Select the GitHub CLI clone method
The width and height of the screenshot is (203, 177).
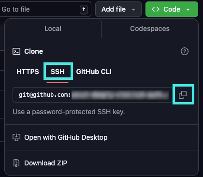94,72
